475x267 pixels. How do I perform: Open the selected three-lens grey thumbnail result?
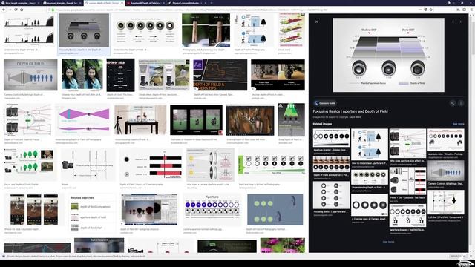tap(84, 30)
